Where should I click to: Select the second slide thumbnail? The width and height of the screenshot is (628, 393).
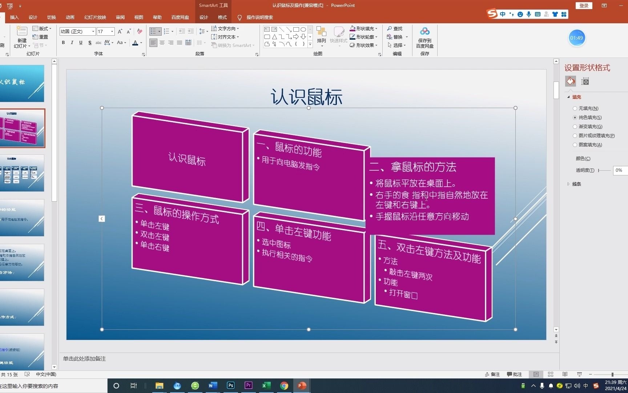pos(23,128)
